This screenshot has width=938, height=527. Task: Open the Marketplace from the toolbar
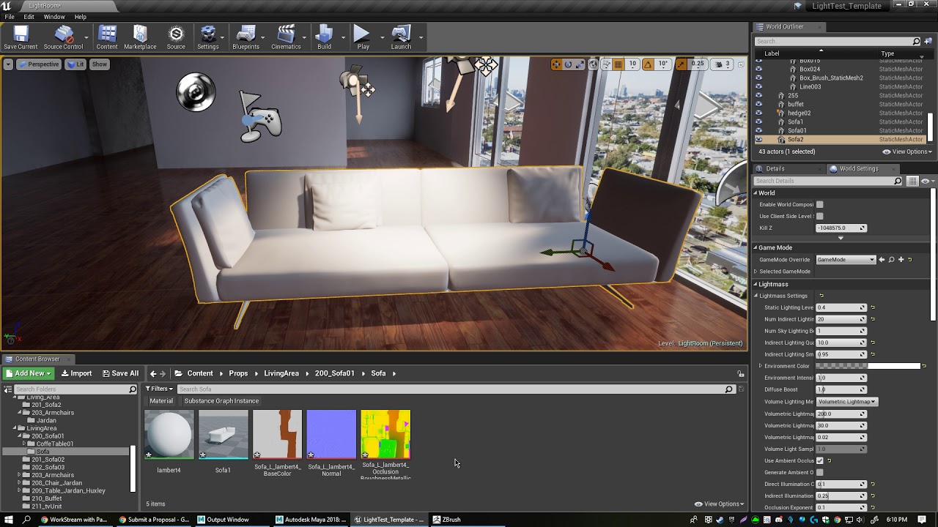(140, 37)
